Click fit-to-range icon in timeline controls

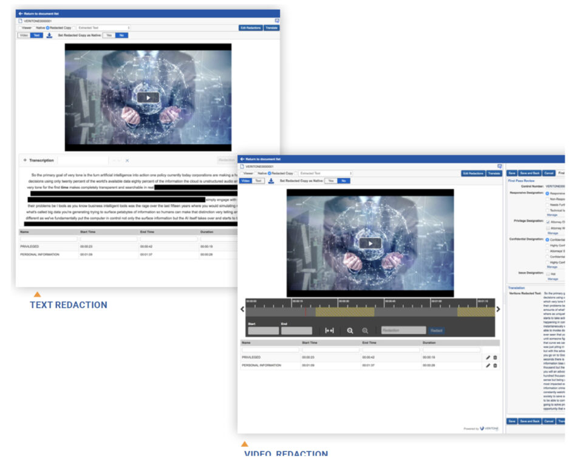click(329, 330)
